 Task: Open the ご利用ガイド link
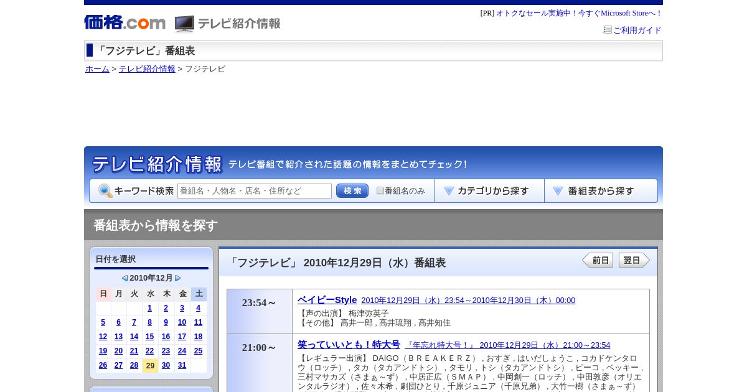click(637, 30)
